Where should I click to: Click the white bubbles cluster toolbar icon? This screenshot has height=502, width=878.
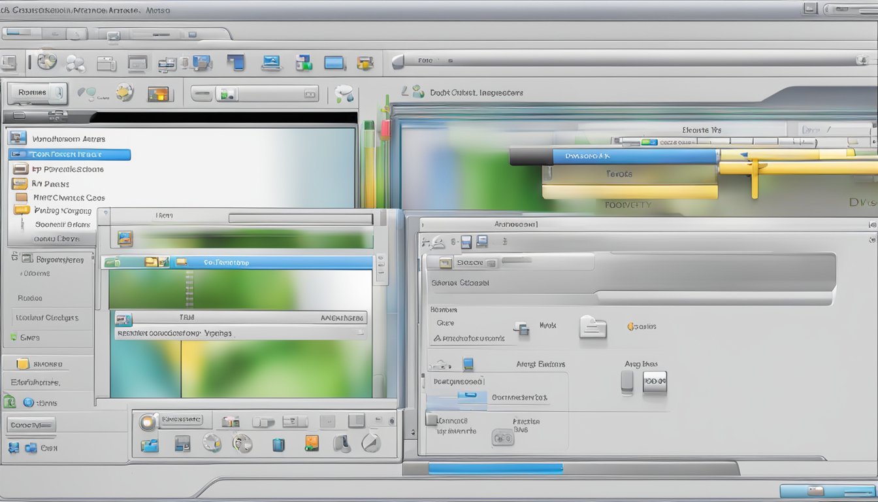(75, 63)
